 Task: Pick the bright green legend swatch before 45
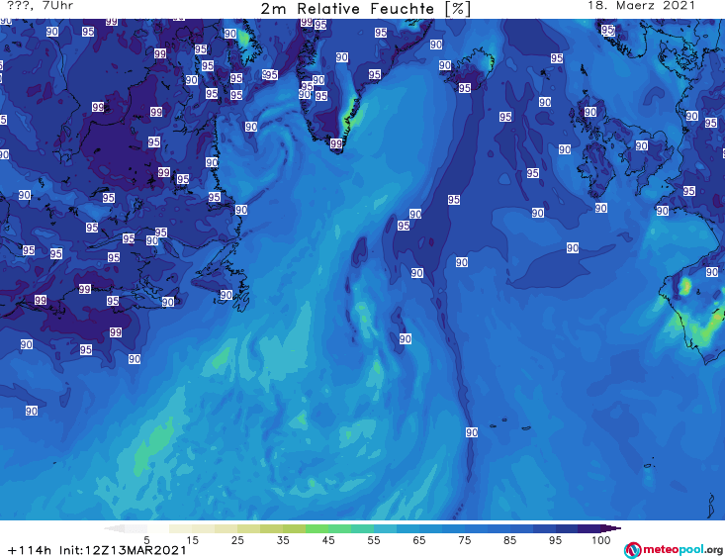coord(317,528)
